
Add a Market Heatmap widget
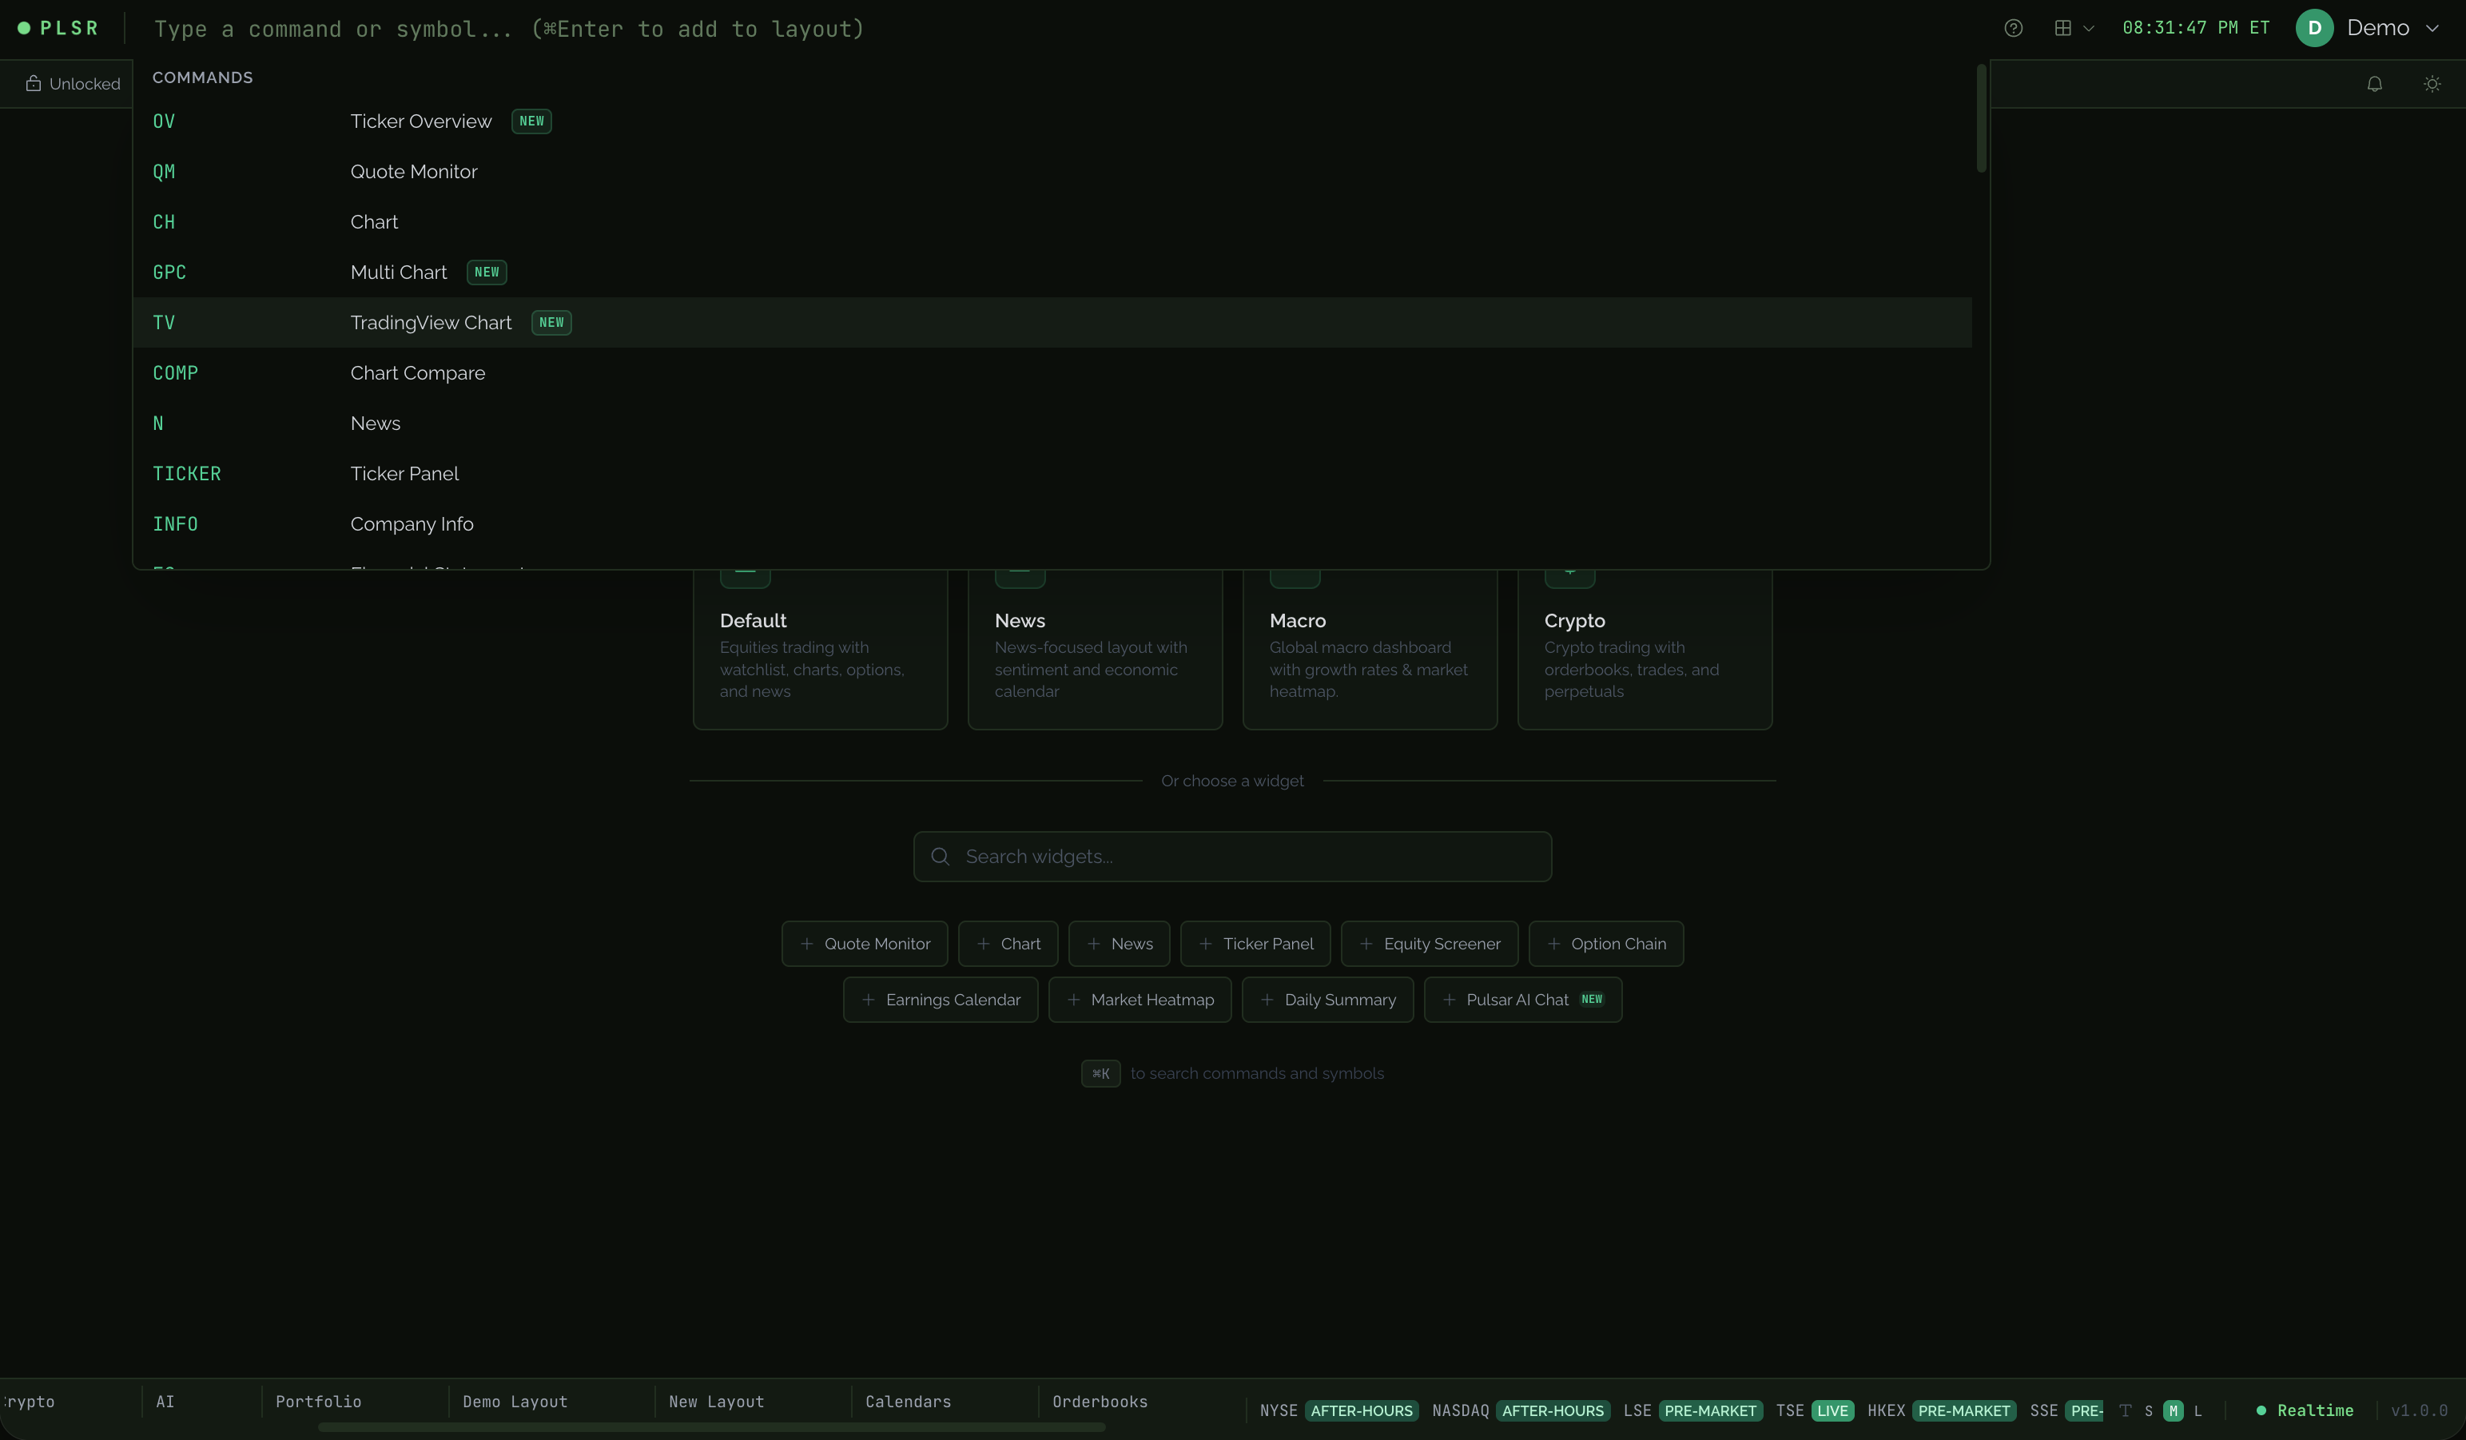1139,1000
